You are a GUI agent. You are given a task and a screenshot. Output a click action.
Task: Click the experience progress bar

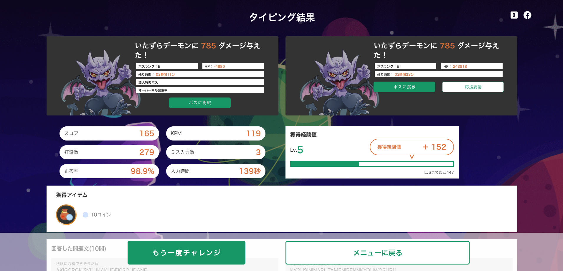pos(372,164)
